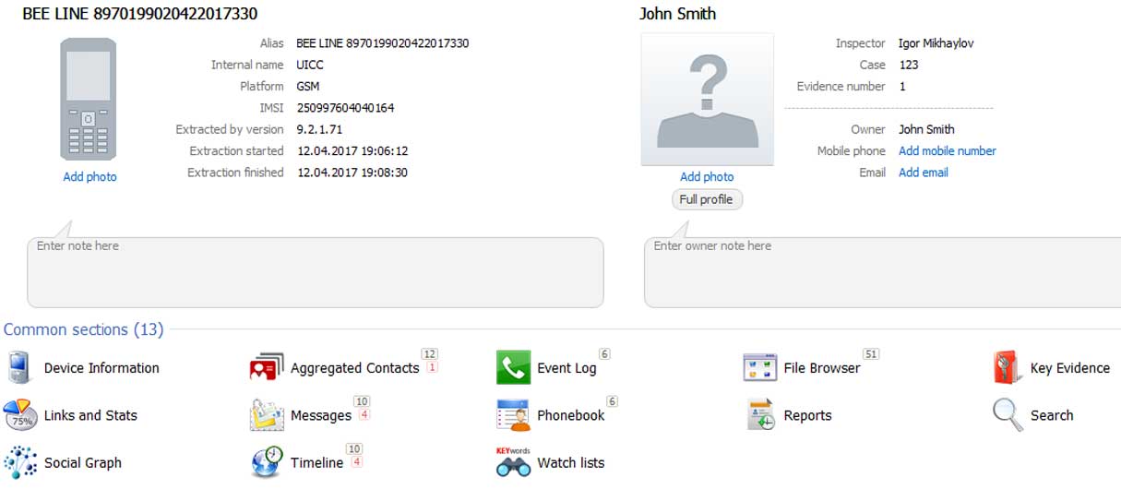
Task: Click the Key Evidence label
Action: coord(1070,368)
